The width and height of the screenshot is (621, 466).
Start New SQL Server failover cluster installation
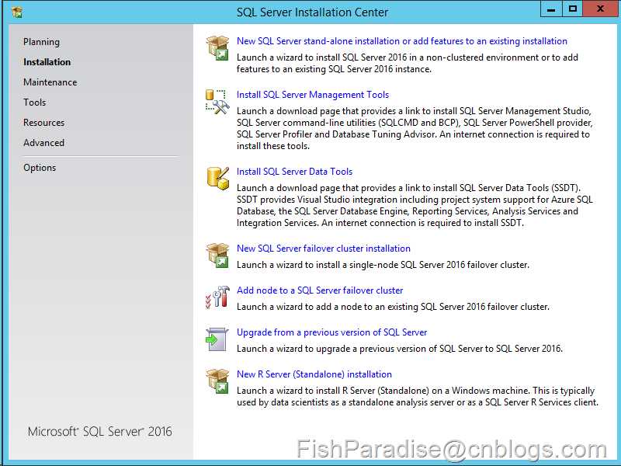324,249
